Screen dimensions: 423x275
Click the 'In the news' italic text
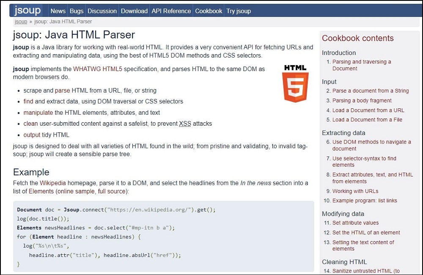pos(256,183)
